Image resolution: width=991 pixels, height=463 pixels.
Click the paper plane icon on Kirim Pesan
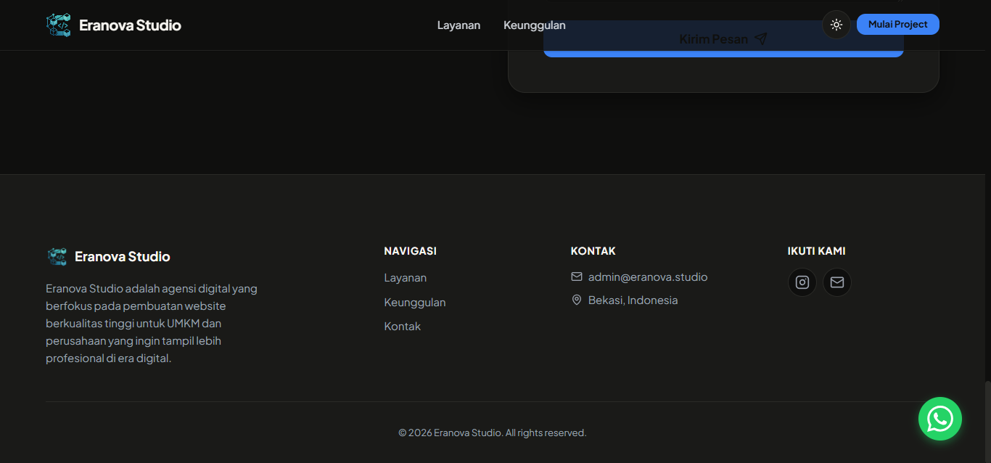(x=760, y=39)
